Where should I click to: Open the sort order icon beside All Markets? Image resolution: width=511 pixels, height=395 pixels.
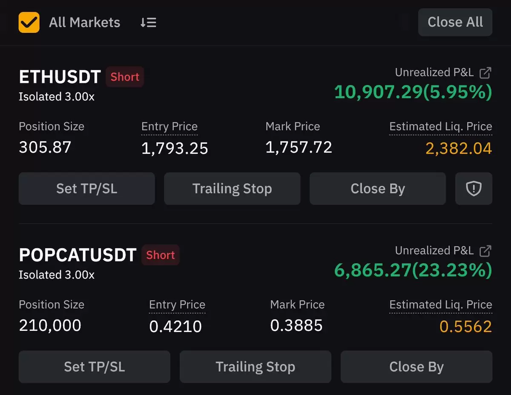coord(148,23)
